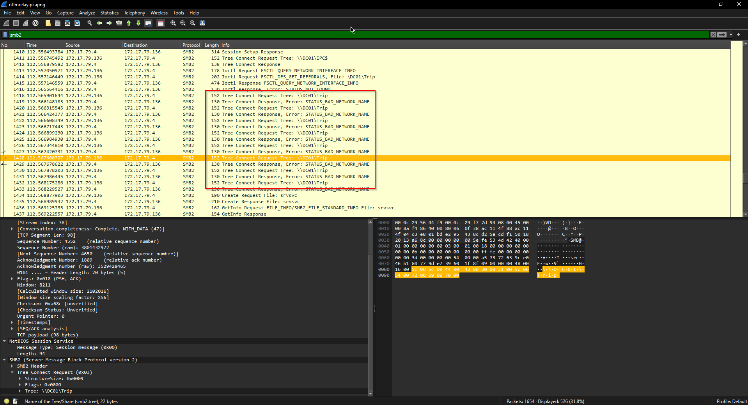
Task: Go forward in packet history
Action: tap(109, 23)
